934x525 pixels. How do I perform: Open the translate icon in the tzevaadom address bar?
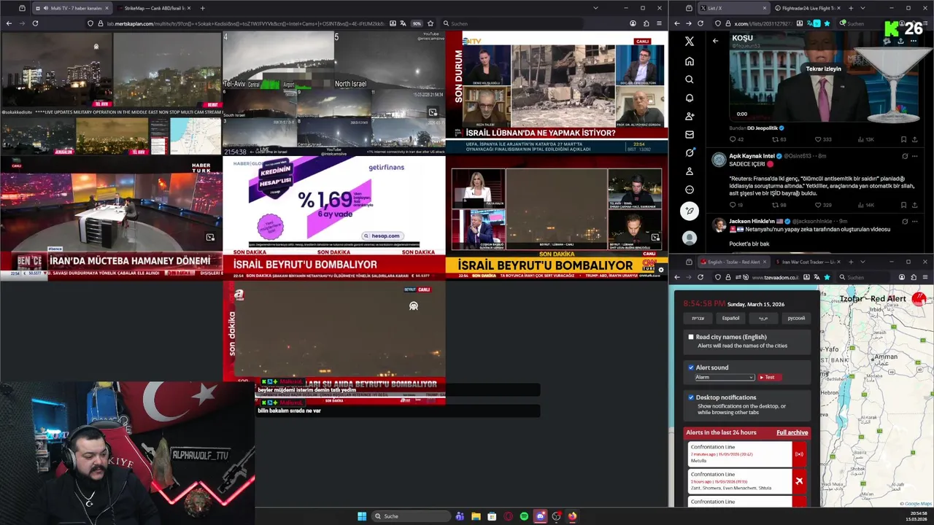[x=817, y=277]
